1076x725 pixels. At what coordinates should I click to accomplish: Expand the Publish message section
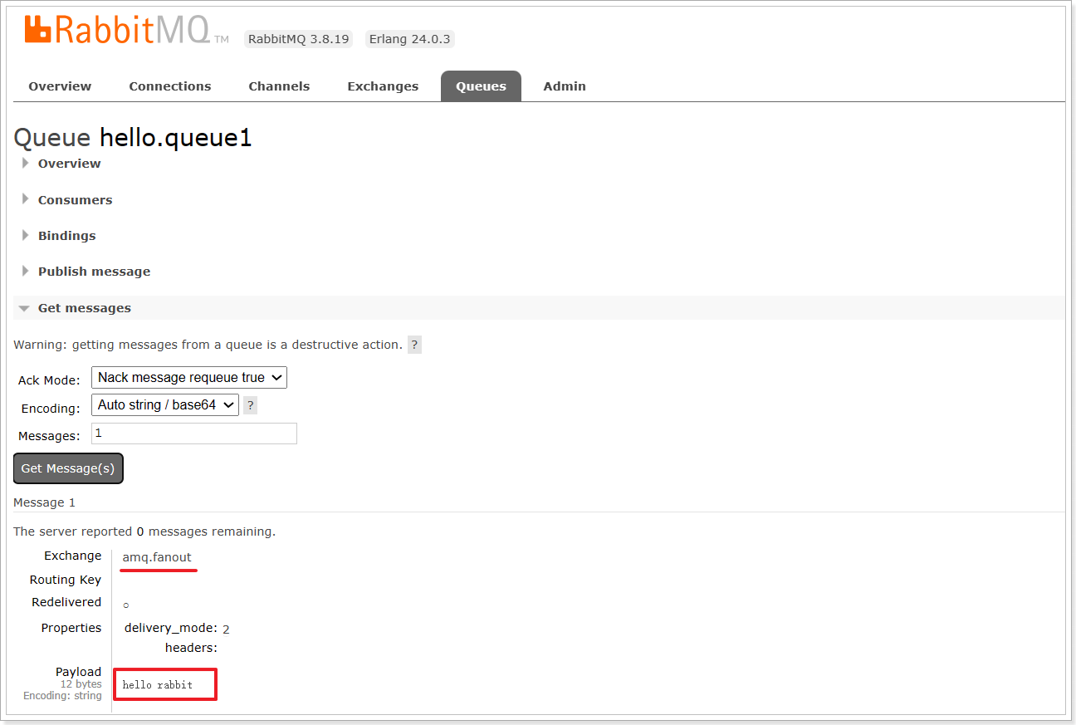94,272
